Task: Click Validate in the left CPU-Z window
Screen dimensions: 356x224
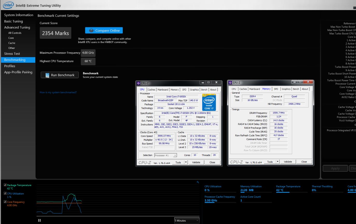Action: pyautogui.click(x=196, y=162)
